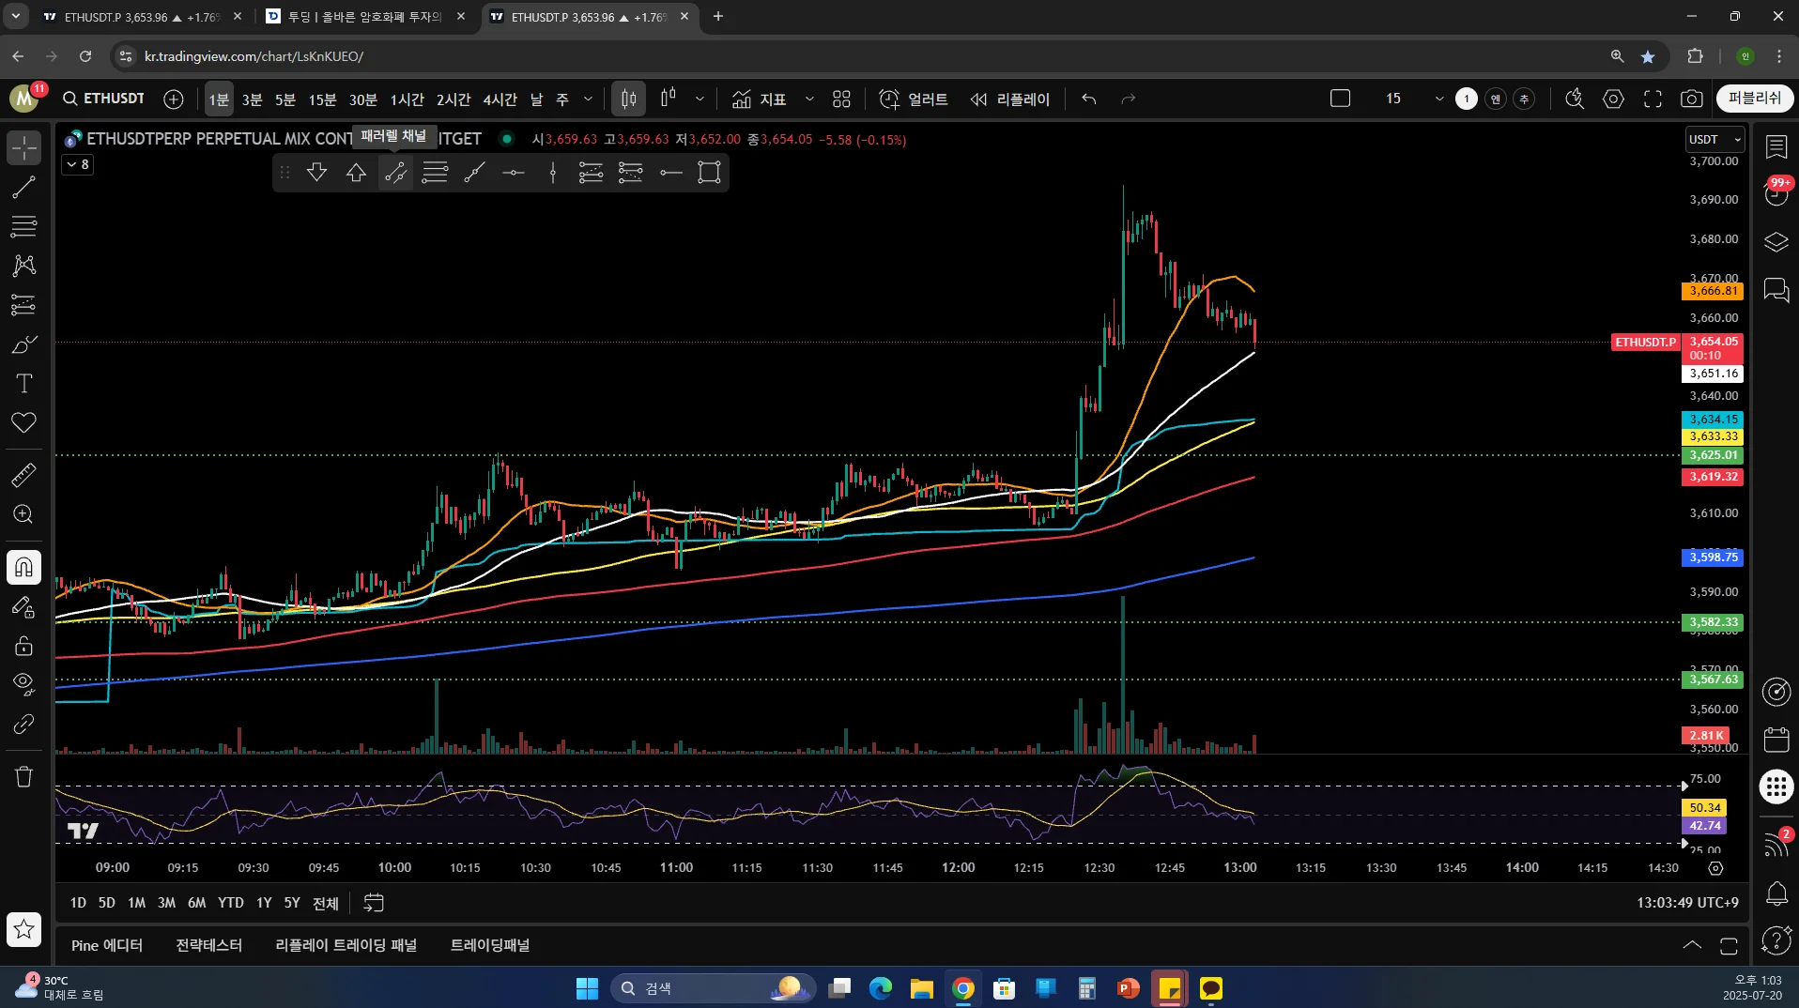The width and height of the screenshot is (1799, 1008).
Task: Click the add symbol plus icon
Action: pos(174,99)
